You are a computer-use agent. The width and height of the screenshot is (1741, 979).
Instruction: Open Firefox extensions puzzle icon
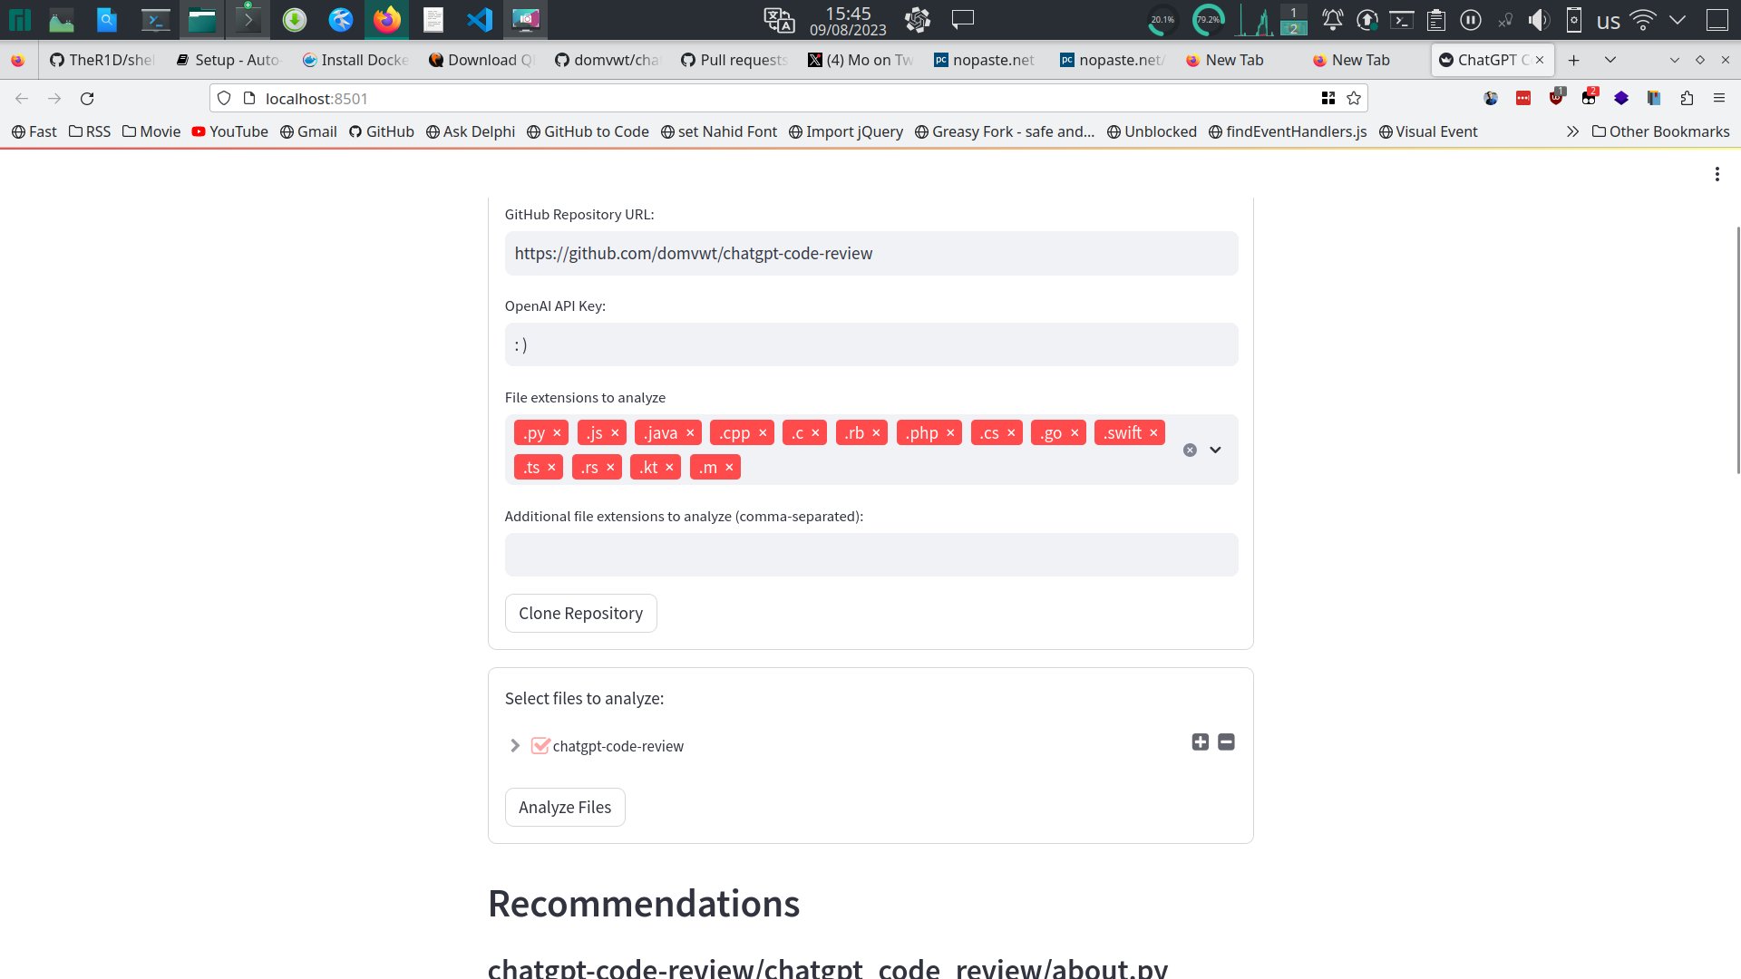[1687, 99]
